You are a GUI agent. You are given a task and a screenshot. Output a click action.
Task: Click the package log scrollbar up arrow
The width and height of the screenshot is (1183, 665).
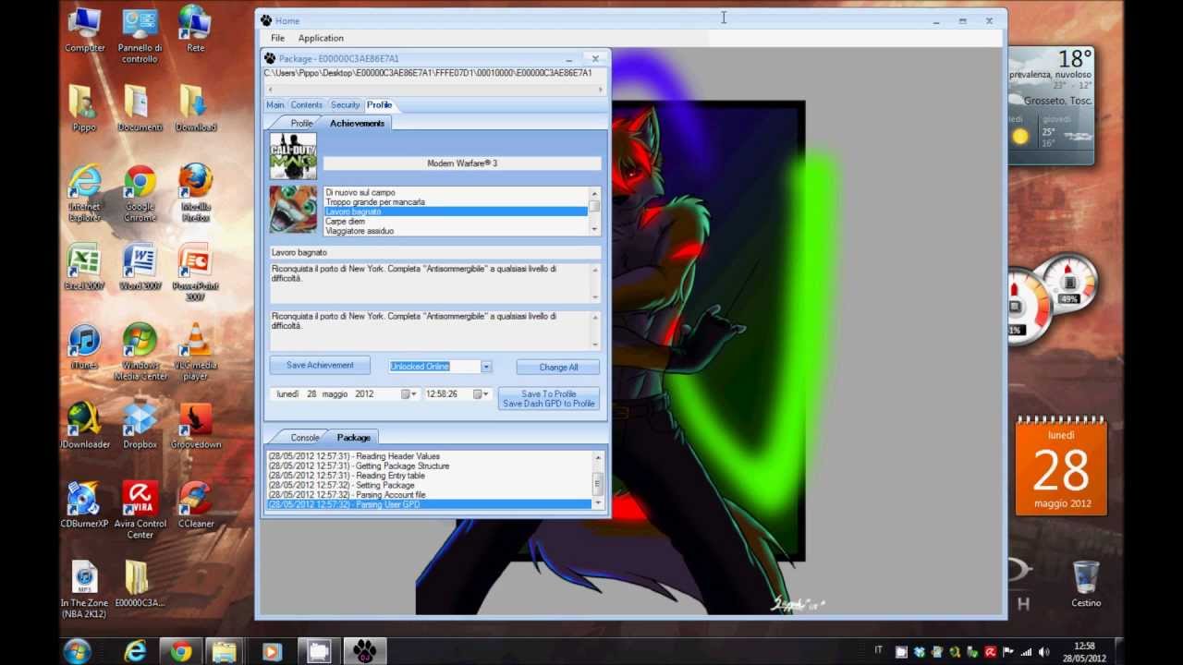pos(597,458)
